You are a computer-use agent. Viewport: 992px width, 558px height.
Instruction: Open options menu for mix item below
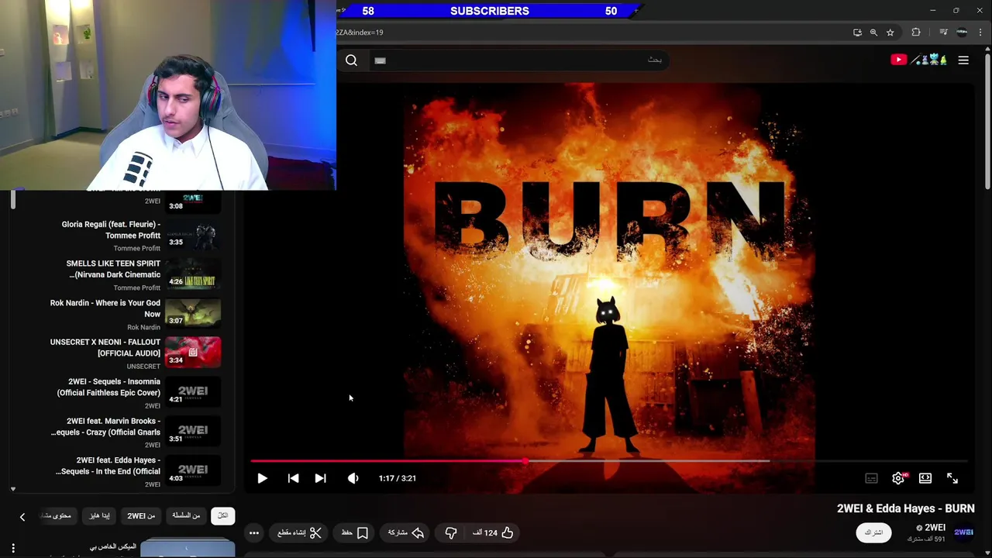(13, 549)
